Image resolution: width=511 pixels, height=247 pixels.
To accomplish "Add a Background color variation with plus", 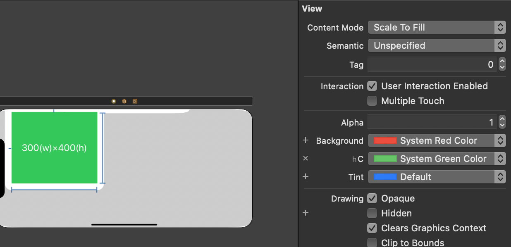I will [x=306, y=140].
